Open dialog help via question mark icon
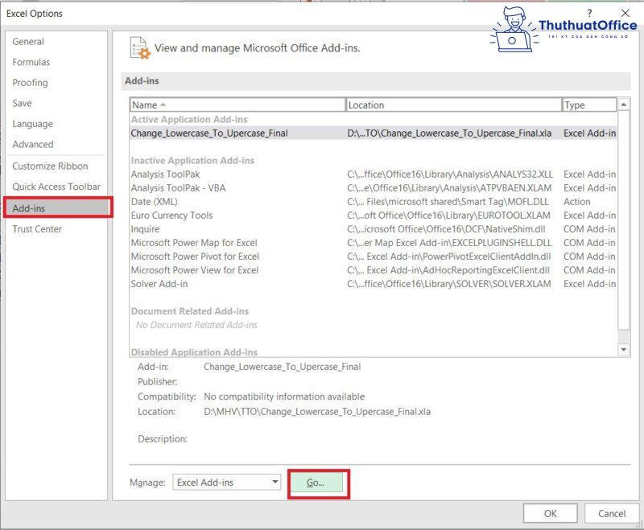Image resolution: width=644 pixels, height=530 pixels. (588, 13)
